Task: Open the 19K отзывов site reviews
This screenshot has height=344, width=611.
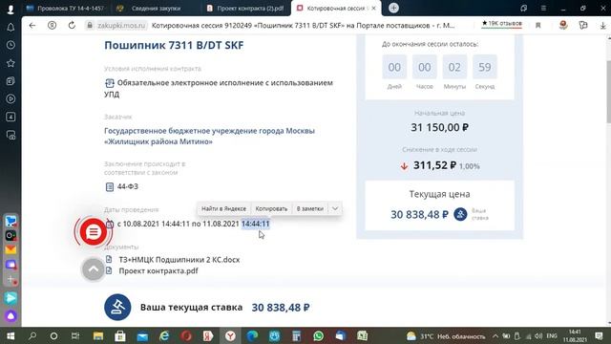Action: 502,24
